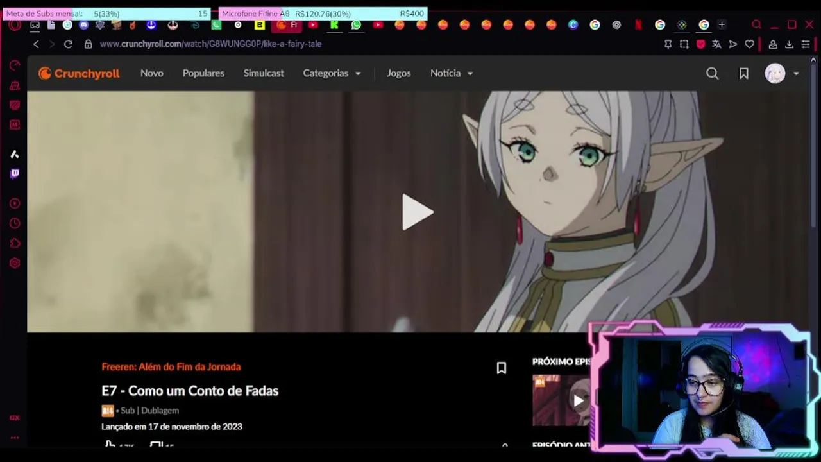The height and width of the screenshot is (462, 821).
Task: Open the sidebar shield icon
Action: pyautogui.click(x=15, y=105)
